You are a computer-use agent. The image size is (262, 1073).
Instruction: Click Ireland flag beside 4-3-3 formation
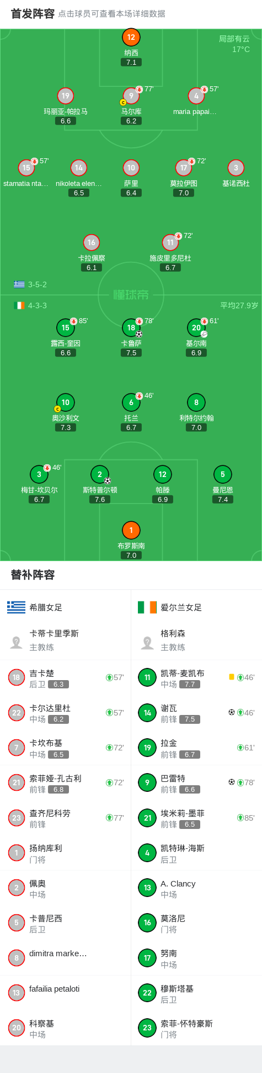pos(19,305)
